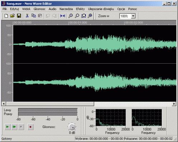Screen dimensions: 178x142
Task: Start playback with the green play button
Action: point(8,127)
